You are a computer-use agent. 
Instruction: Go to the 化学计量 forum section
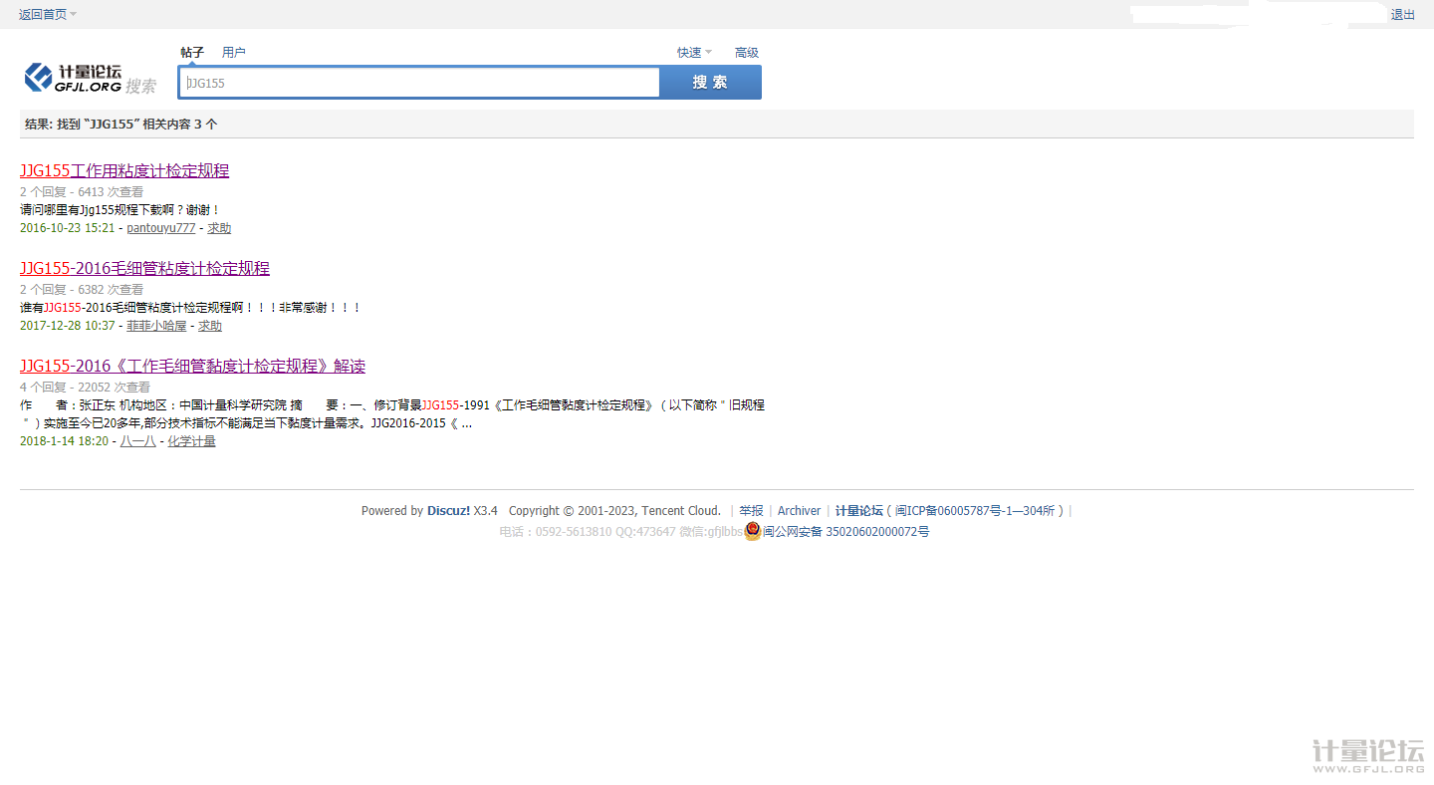191,441
